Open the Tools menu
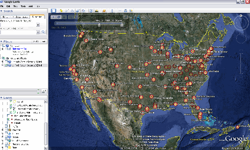Image resolution: width=250 pixels, height=150 pixels. [23, 6]
